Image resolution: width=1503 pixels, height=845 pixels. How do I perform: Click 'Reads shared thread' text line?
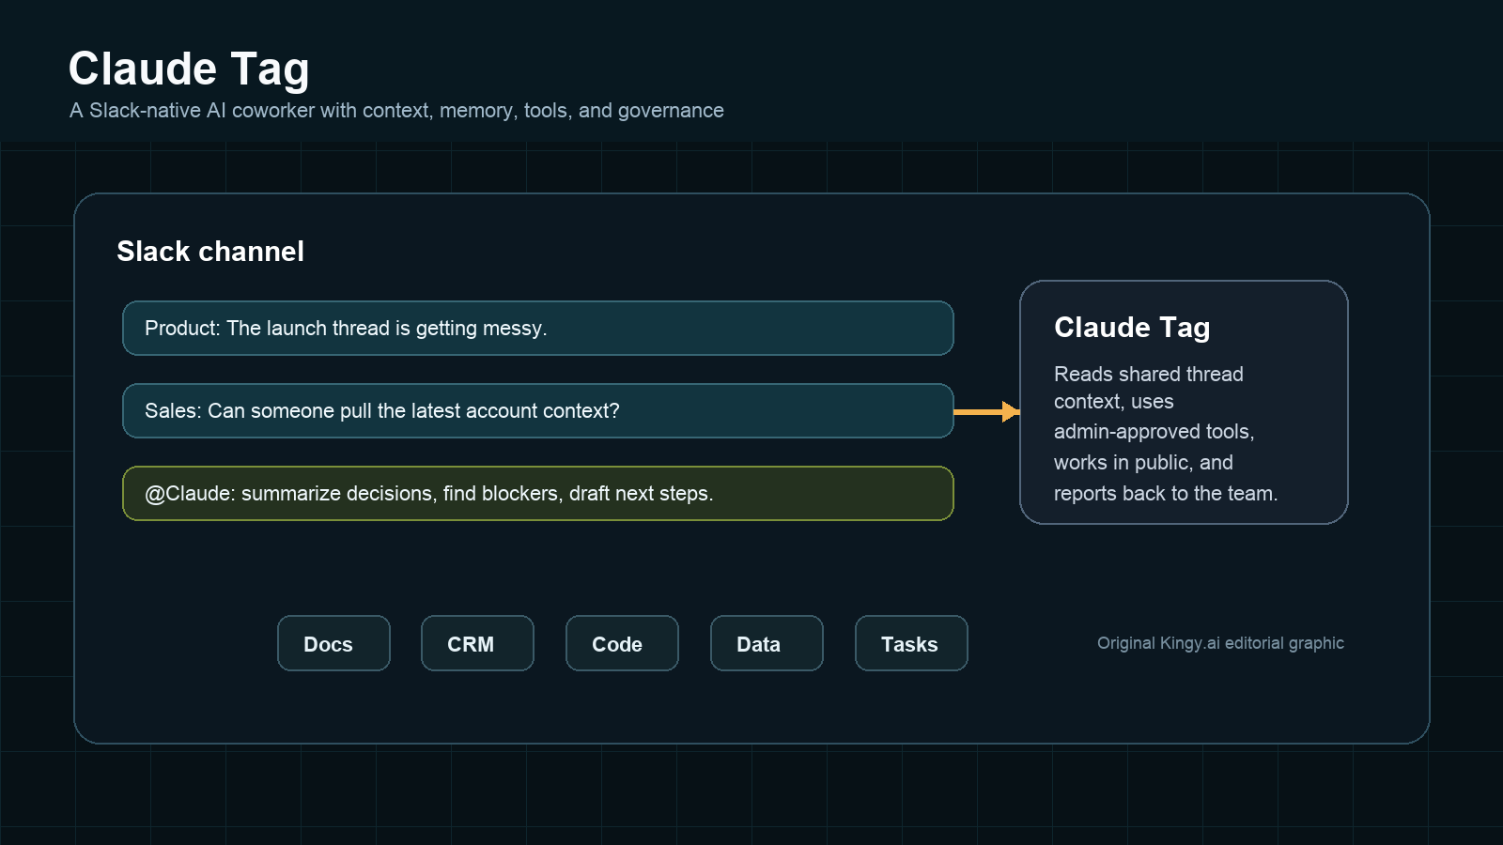click(x=1148, y=374)
